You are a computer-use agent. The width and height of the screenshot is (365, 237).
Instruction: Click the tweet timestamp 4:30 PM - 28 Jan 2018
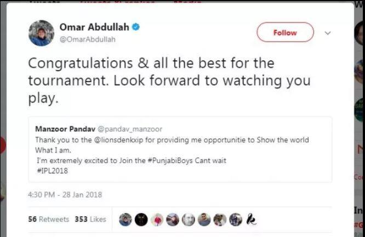pos(65,194)
